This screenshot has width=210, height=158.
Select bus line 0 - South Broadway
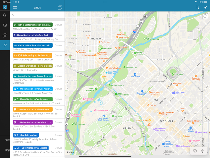coord(26,135)
